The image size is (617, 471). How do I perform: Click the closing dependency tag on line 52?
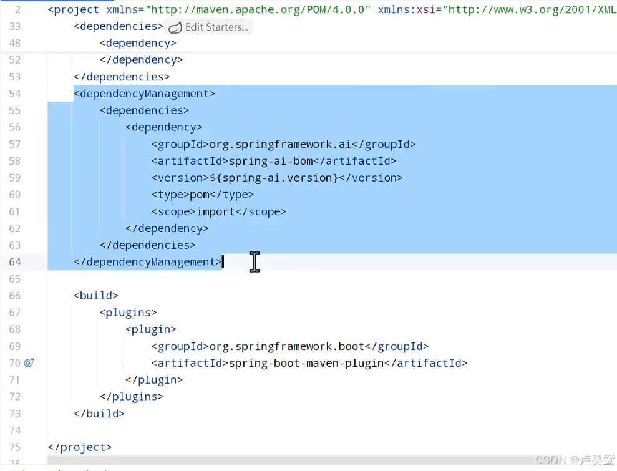(x=141, y=60)
